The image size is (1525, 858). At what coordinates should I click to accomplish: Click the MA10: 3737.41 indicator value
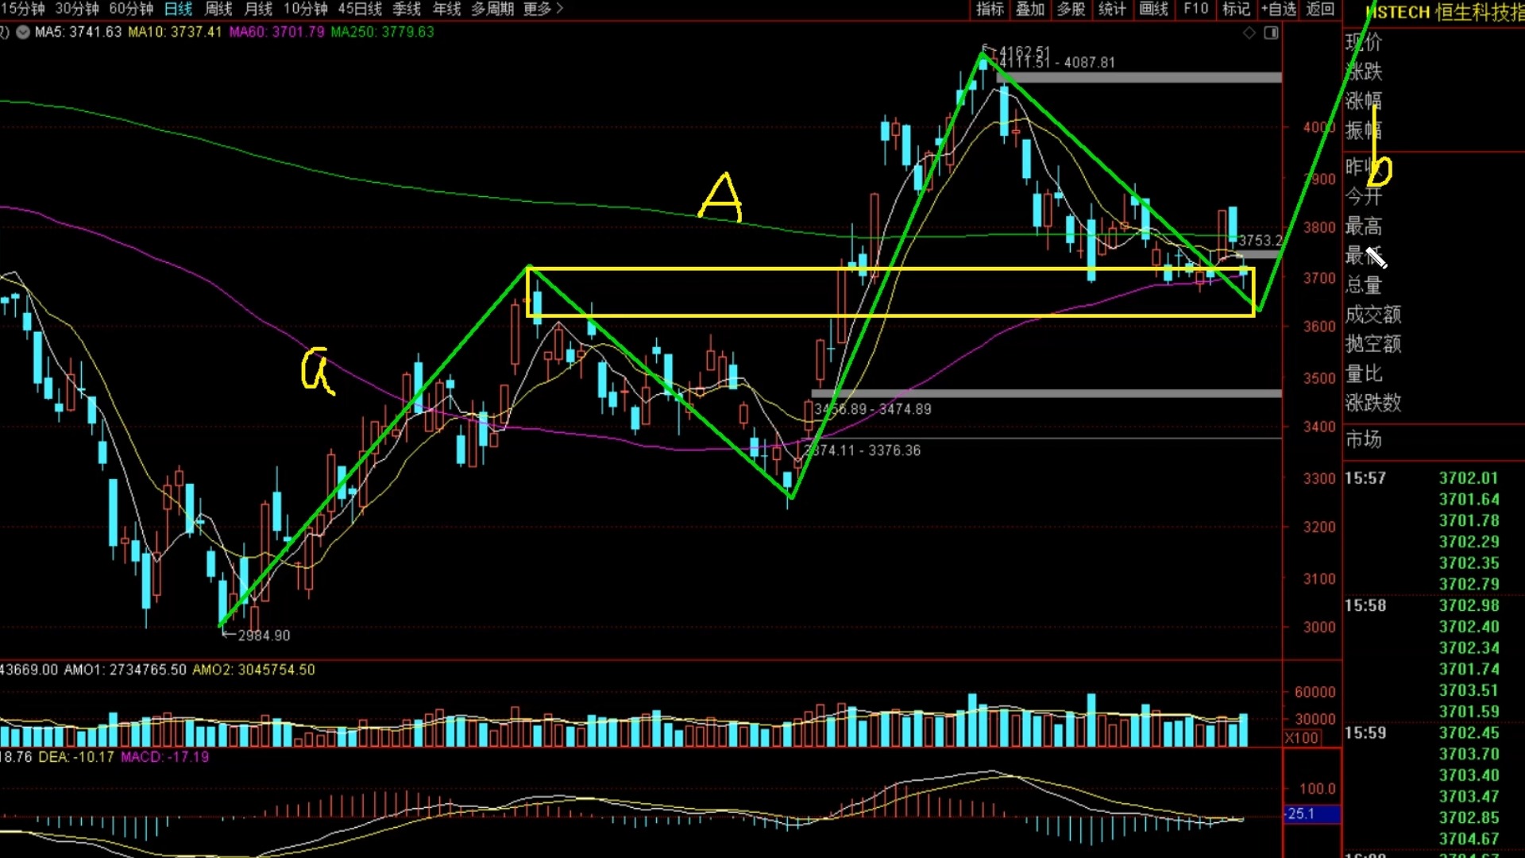175,33
